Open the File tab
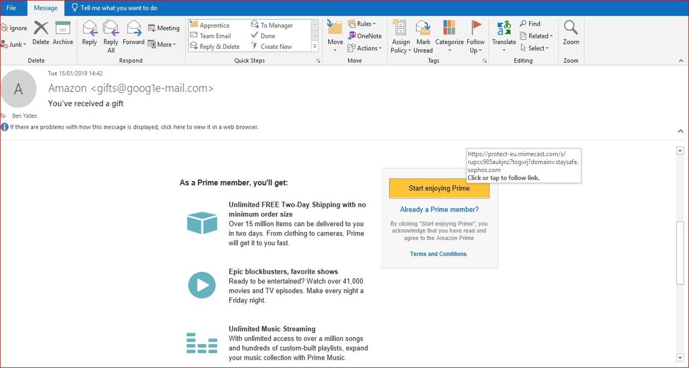The height and width of the screenshot is (368, 689). tap(11, 8)
